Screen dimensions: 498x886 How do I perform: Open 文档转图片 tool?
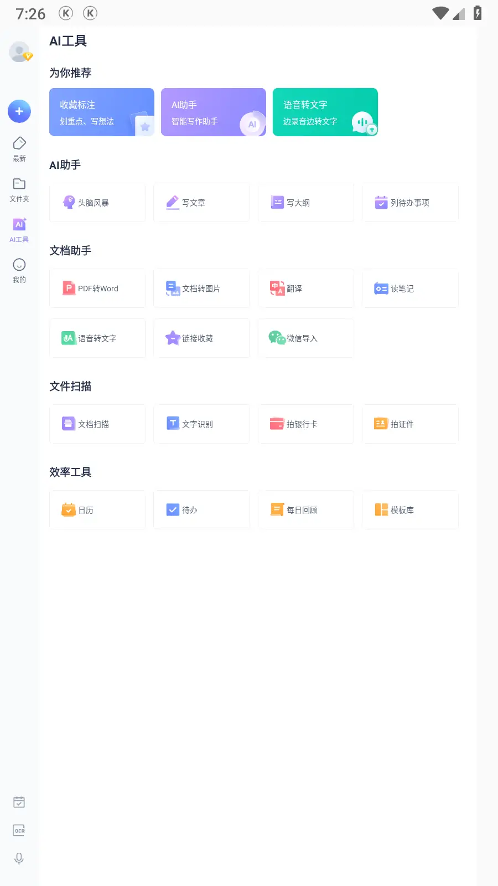point(201,289)
